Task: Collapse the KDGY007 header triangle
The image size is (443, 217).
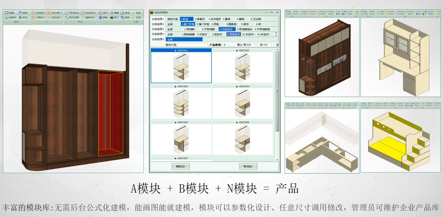Action: coord(176,158)
